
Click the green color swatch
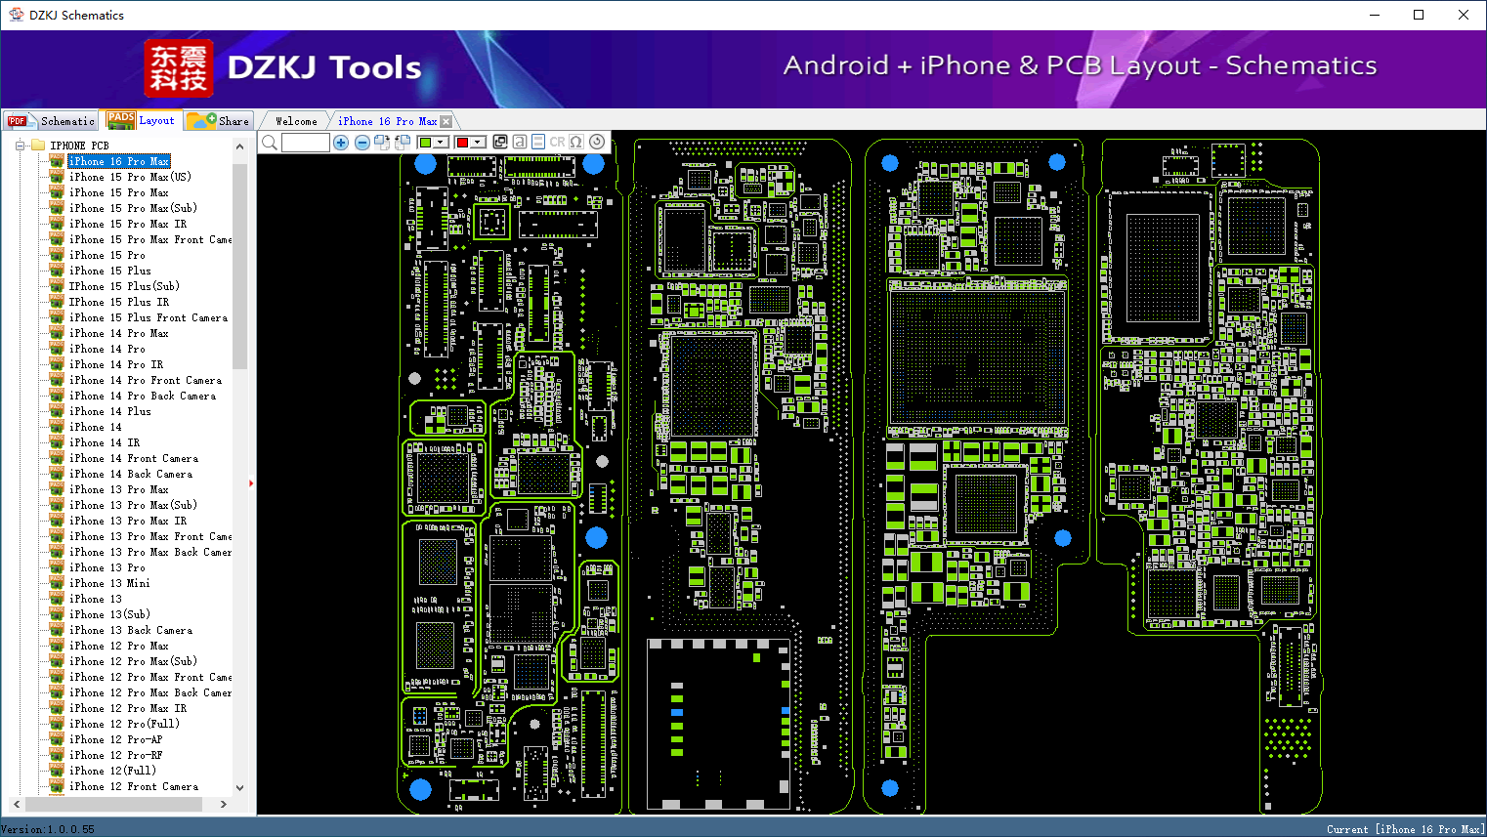[x=425, y=142]
